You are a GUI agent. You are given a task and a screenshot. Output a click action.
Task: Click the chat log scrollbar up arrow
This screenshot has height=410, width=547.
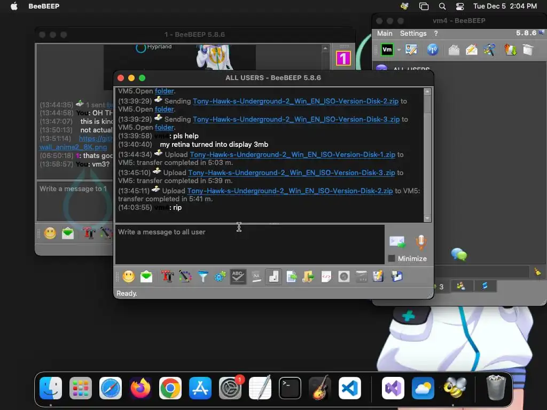pos(427,92)
